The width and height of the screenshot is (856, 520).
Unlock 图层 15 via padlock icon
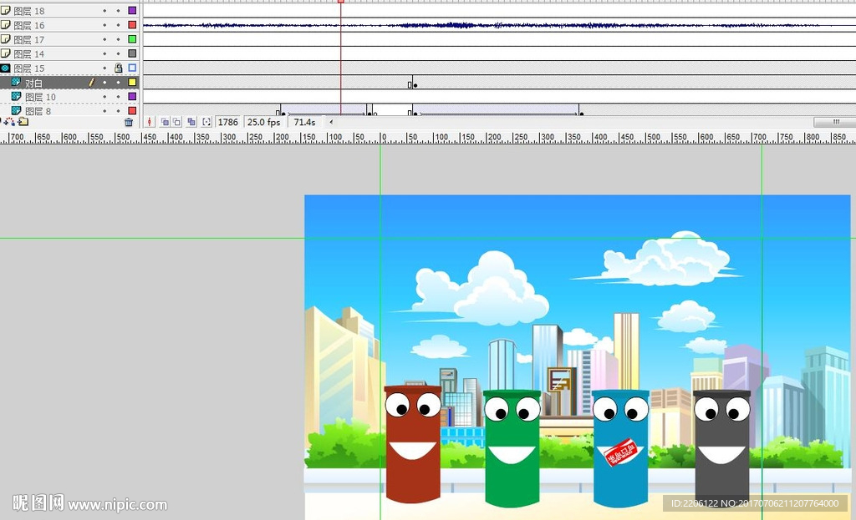click(x=118, y=68)
